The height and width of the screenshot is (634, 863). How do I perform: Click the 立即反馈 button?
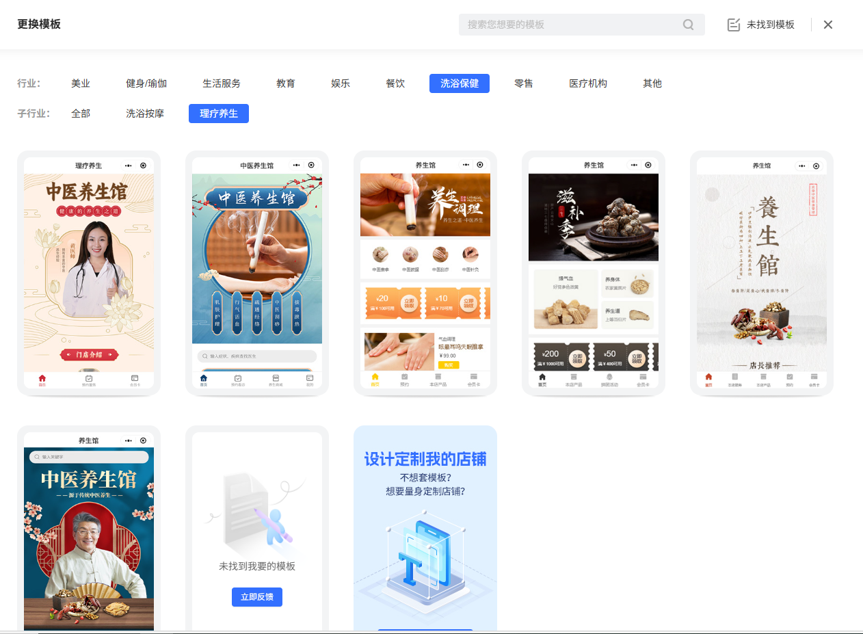pos(257,597)
